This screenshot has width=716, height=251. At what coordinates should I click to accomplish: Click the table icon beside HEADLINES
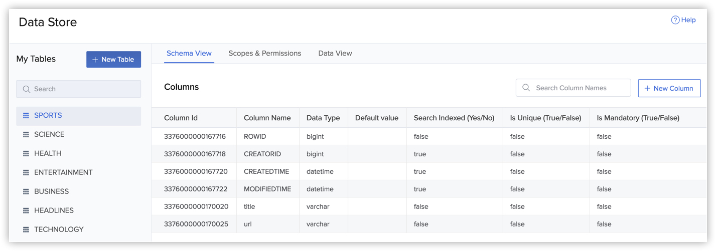tap(26, 211)
